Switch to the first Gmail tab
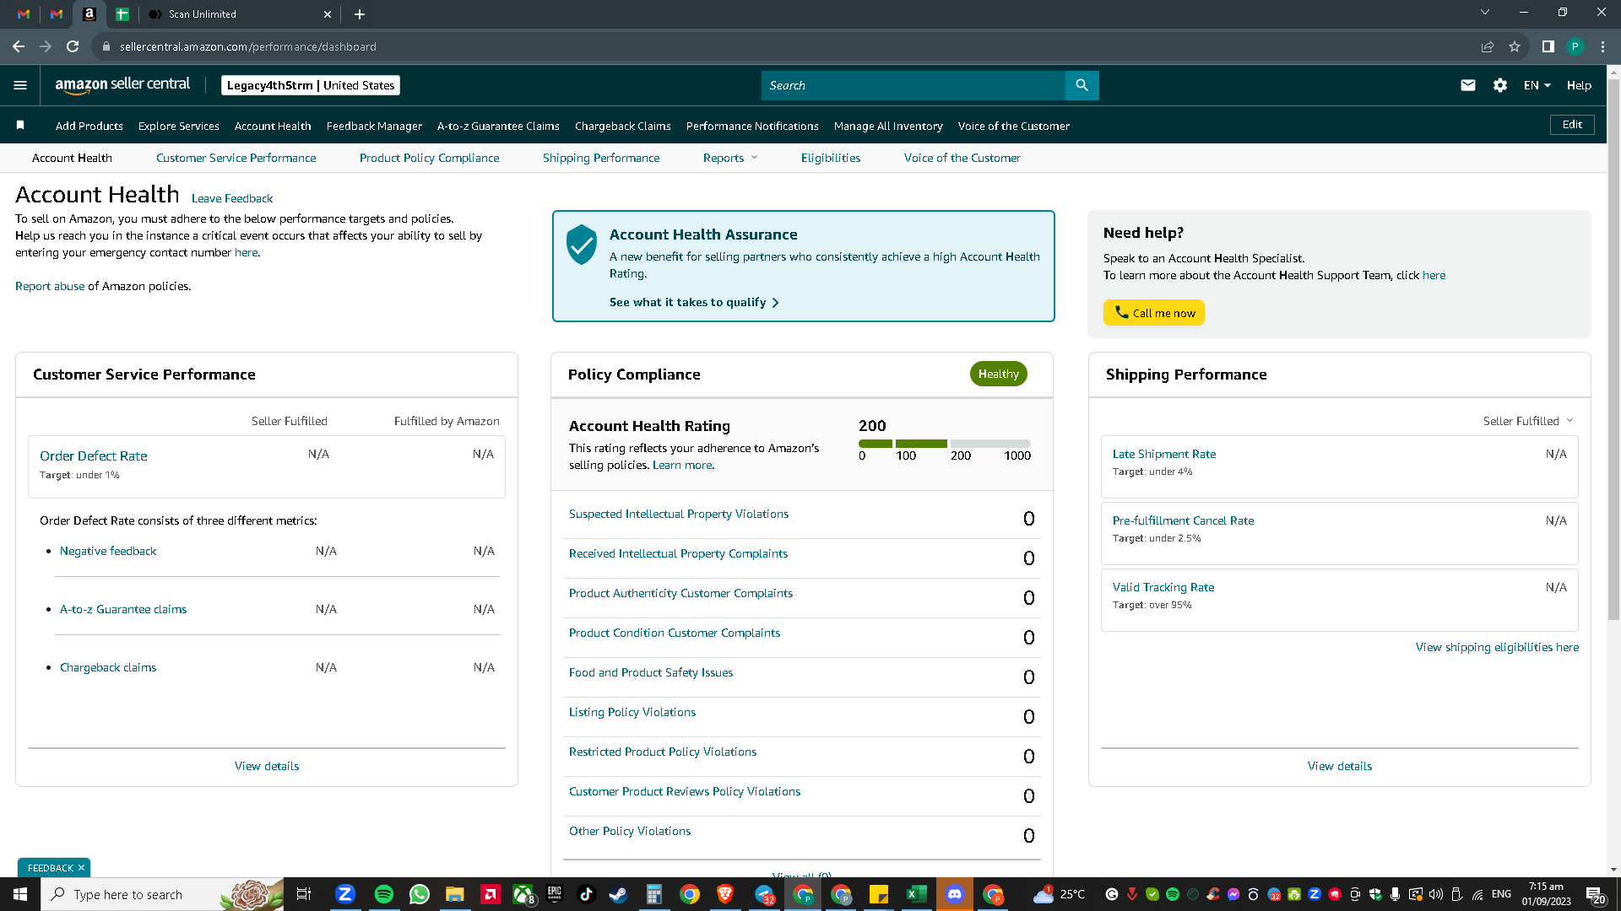 [24, 13]
